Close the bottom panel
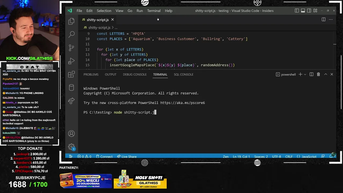343x193 pixels. click(x=332, y=74)
